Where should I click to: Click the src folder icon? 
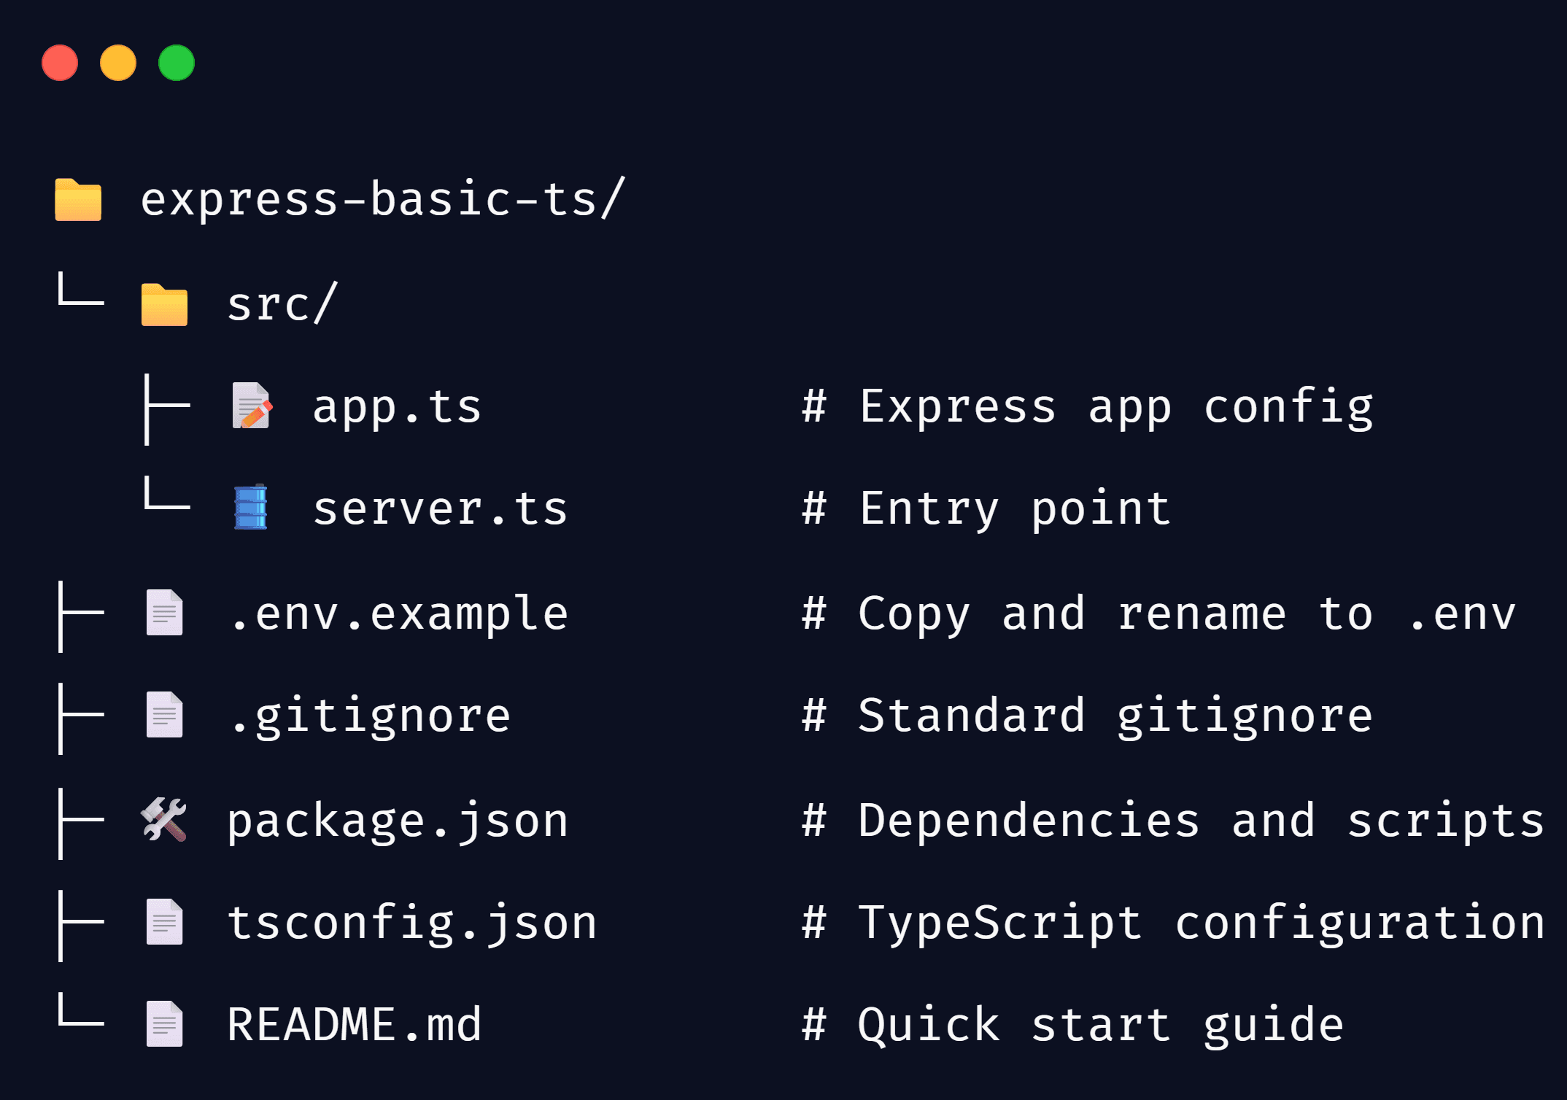click(x=165, y=304)
